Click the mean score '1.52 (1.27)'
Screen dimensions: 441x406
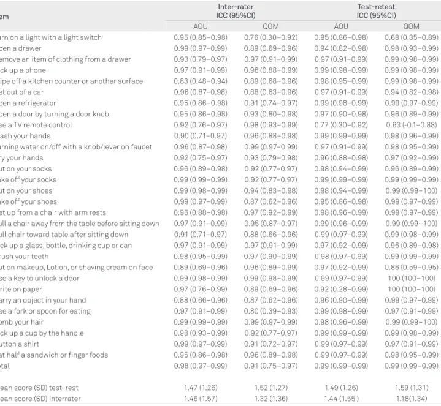271,388
